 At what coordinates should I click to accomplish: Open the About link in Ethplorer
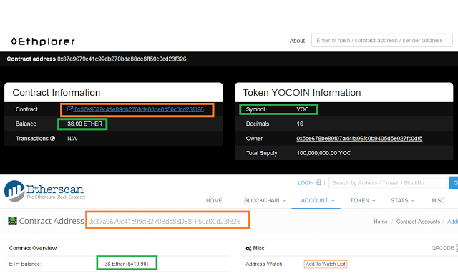(297, 41)
